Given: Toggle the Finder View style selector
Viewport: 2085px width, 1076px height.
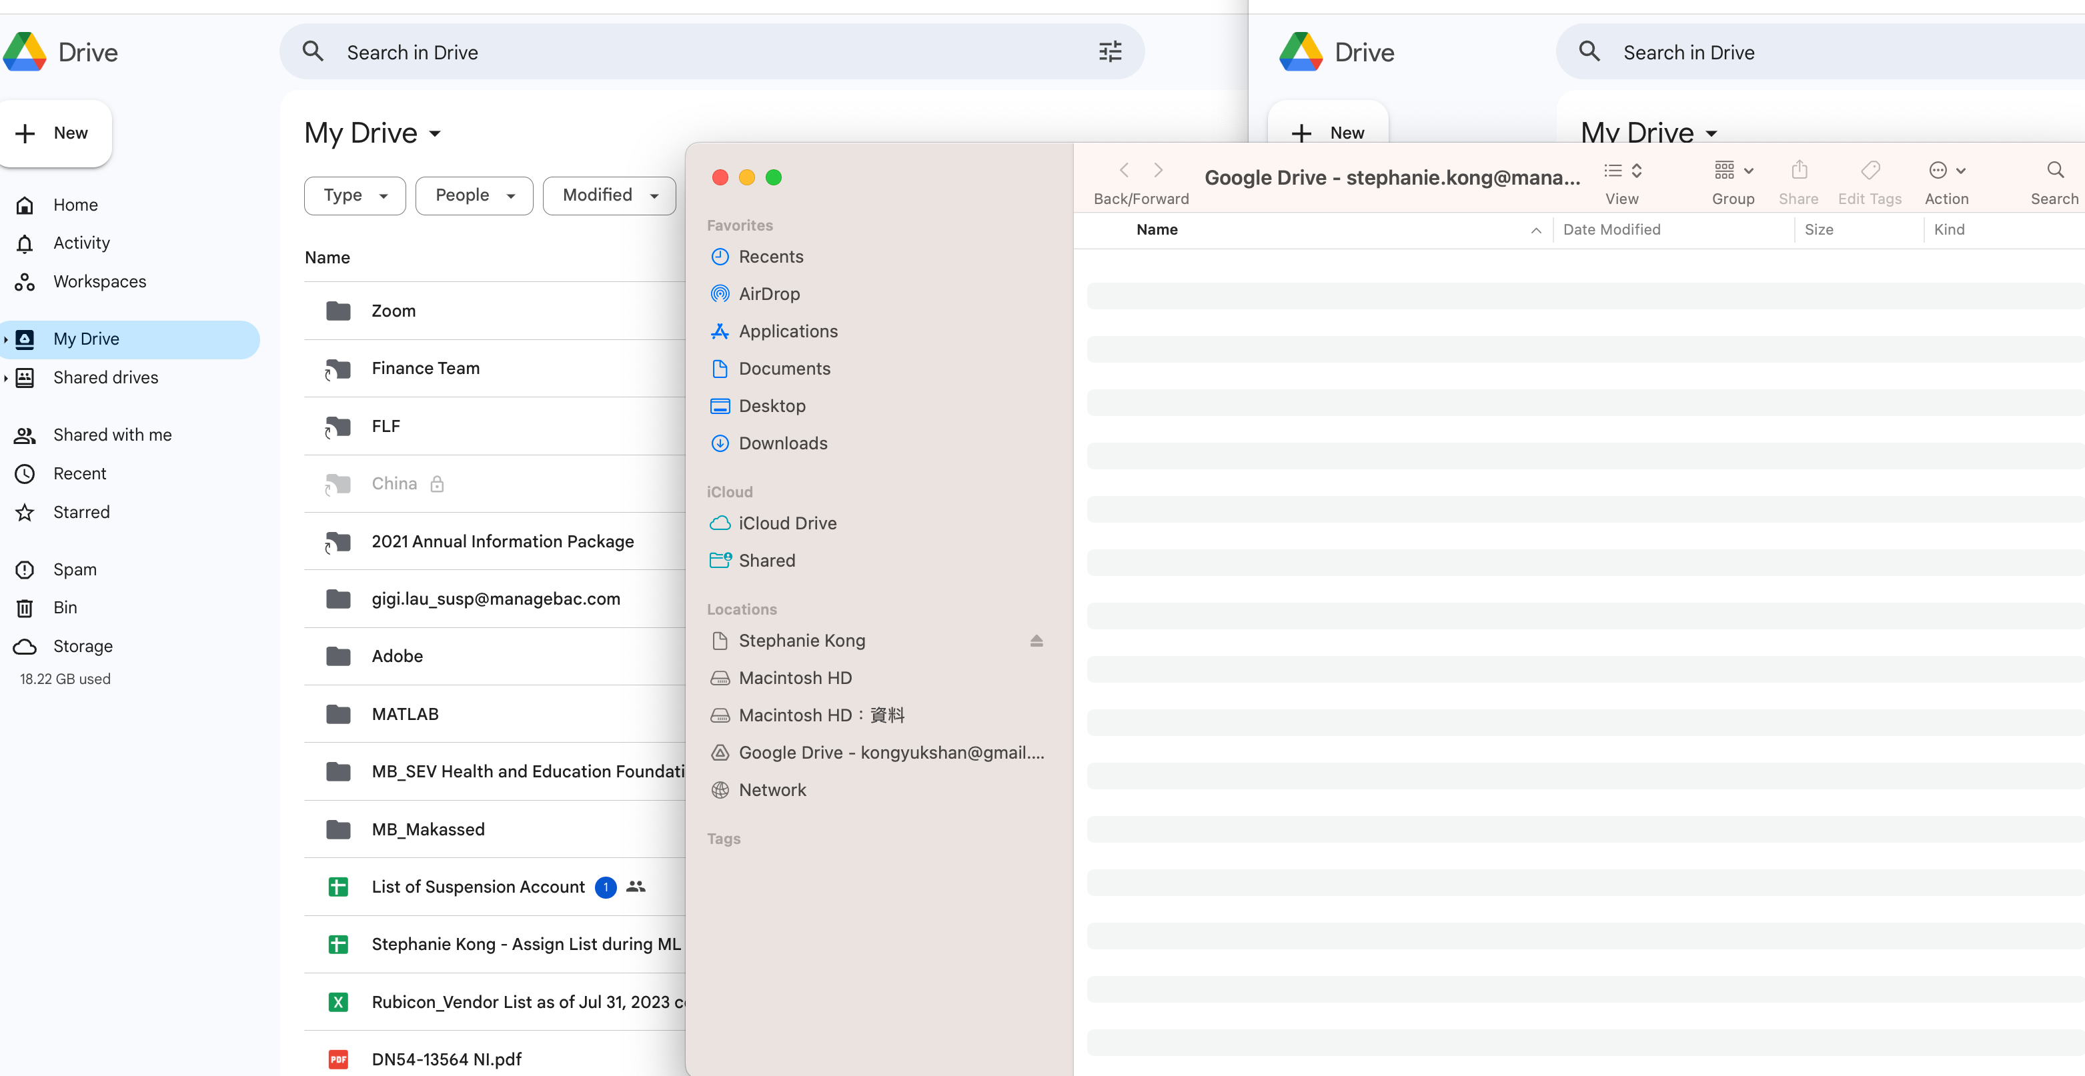Looking at the screenshot, I should (x=1622, y=170).
